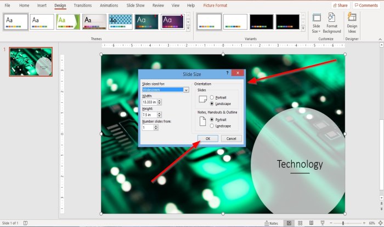Screen dimensions: 384x227
Task: Switch to Slide Sorter view icon
Action: (300, 223)
